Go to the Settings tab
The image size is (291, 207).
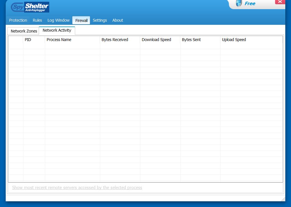click(x=100, y=20)
